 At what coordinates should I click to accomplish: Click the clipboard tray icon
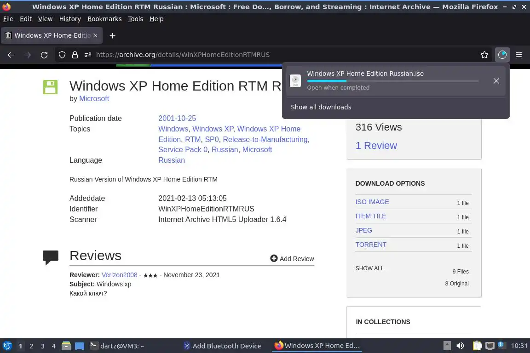[x=477, y=346]
